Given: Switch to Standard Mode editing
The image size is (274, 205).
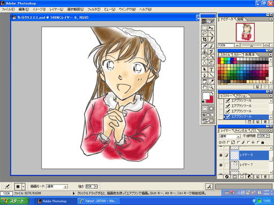Looking at the screenshot, I should click(204, 108).
